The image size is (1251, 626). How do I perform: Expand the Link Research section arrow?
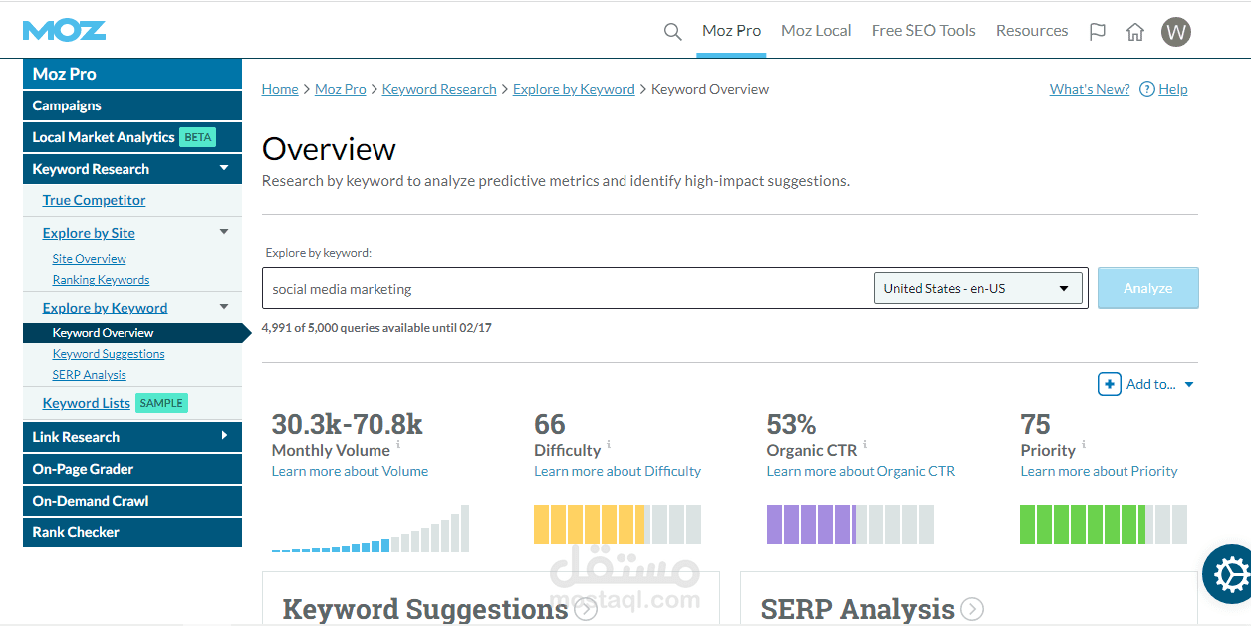click(x=224, y=436)
